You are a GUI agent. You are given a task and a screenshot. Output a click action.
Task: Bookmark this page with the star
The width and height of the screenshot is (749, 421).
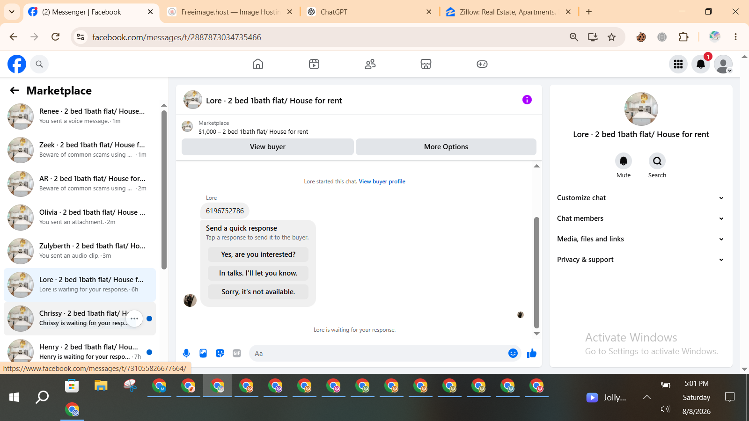(611, 37)
